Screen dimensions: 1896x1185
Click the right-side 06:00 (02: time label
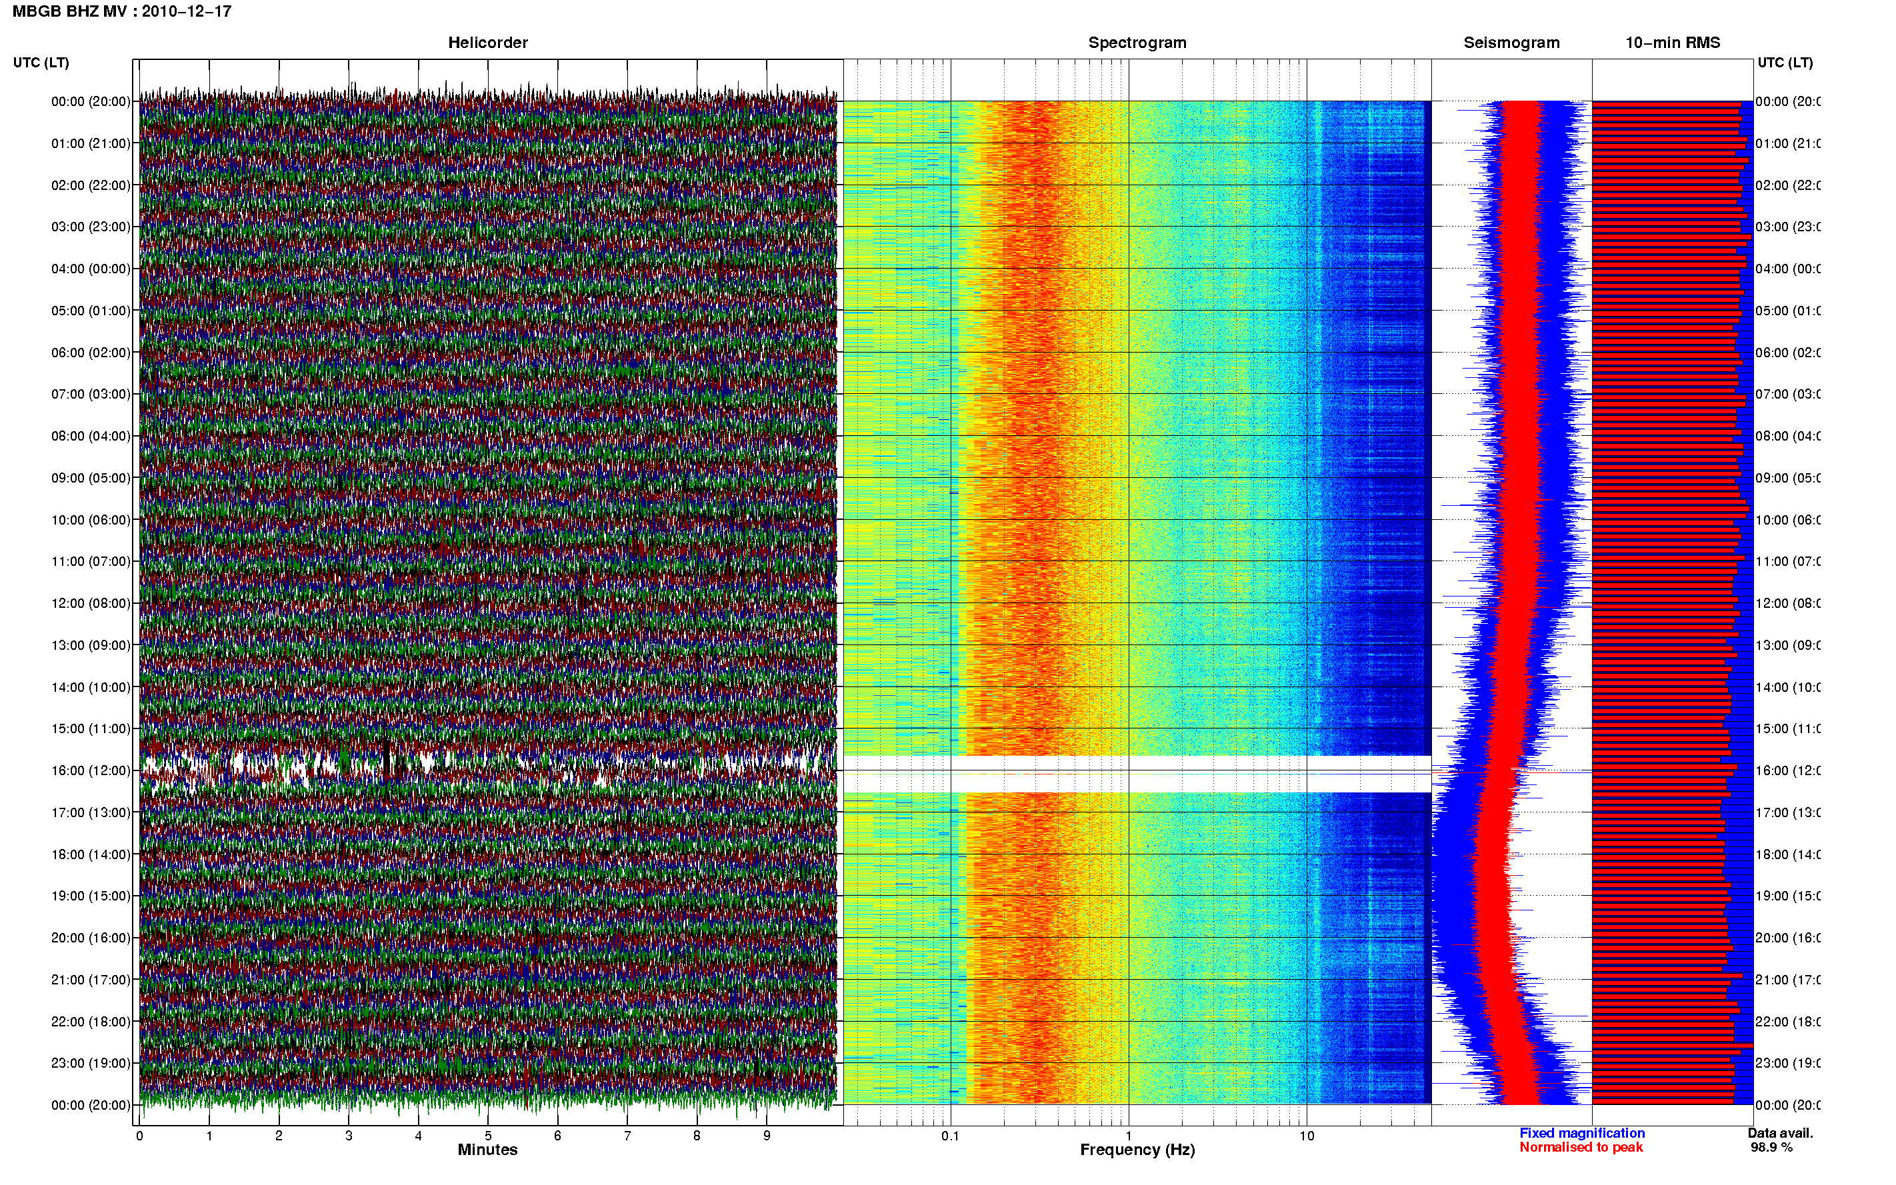(x=1788, y=353)
